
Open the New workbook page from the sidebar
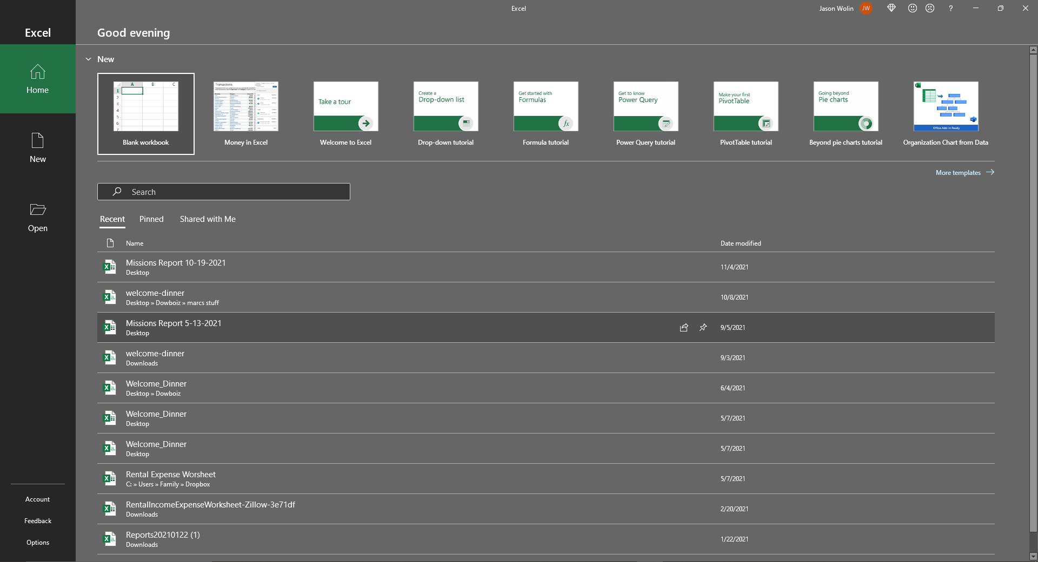click(38, 148)
